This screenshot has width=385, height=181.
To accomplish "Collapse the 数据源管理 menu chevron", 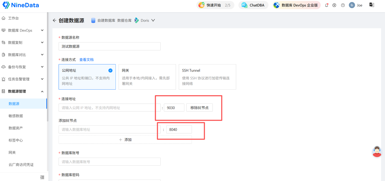I will pos(42,91).
